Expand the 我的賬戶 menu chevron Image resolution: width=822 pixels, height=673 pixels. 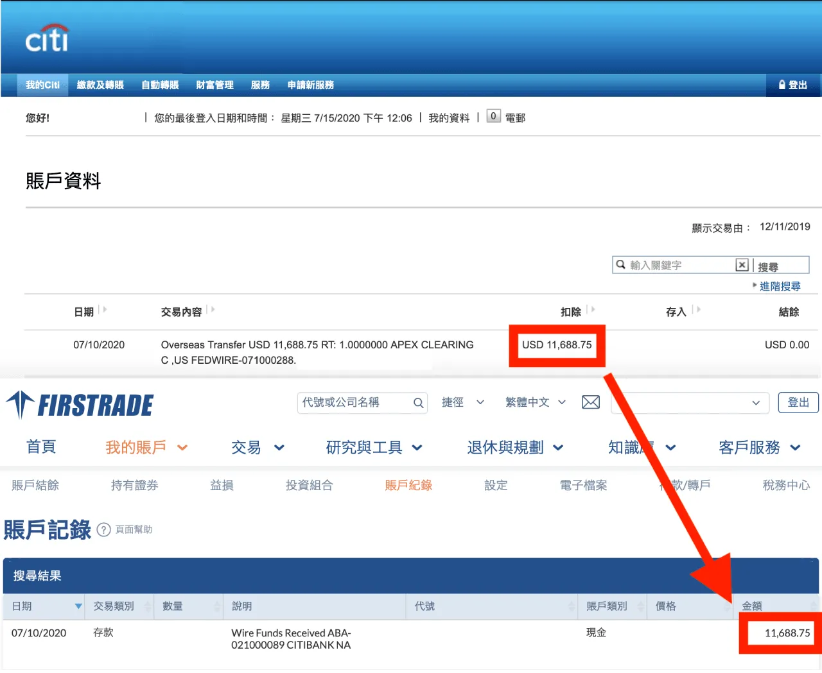tap(182, 448)
